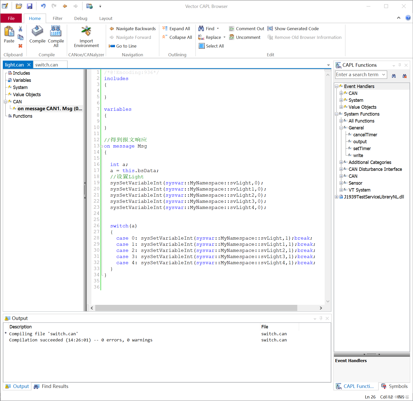This screenshot has height=401, width=413.
Task: Select Variables in the left tree
Action: [x=22, y=80]
